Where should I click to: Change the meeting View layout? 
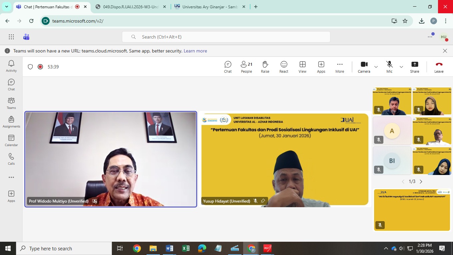(x=302, y=67)
